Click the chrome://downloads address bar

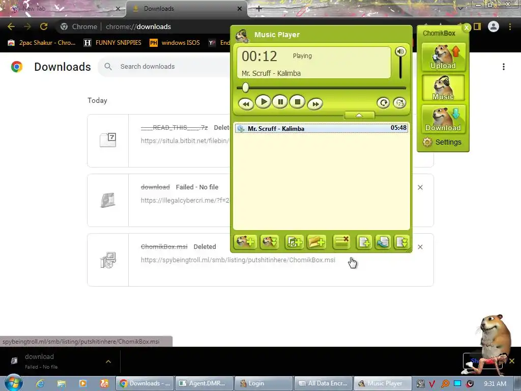click(x=138, y=26)
